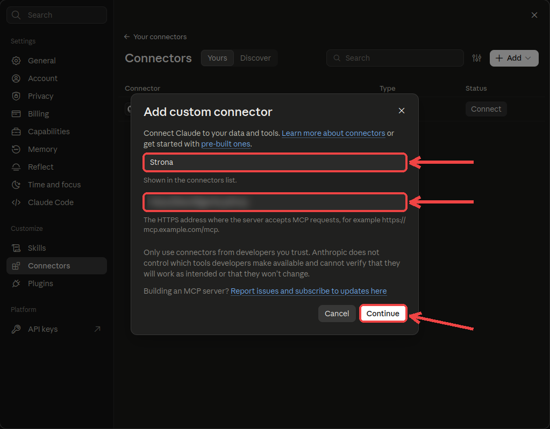Click the Claude Code brackets icon

click(x=16, y=202)
